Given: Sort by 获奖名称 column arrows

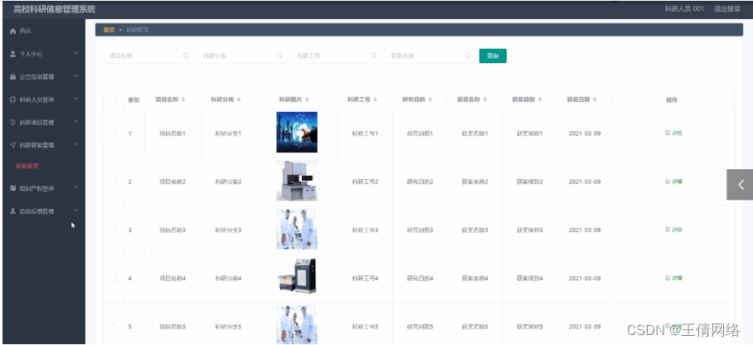Looking at the screenshot, I should [485, 100].
